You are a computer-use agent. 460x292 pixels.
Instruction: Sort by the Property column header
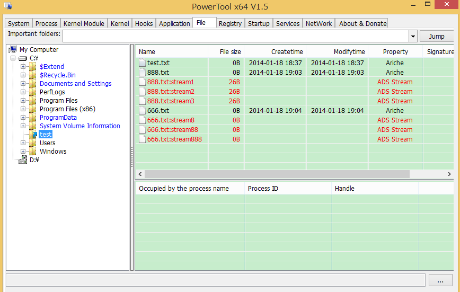click(395, 51)
